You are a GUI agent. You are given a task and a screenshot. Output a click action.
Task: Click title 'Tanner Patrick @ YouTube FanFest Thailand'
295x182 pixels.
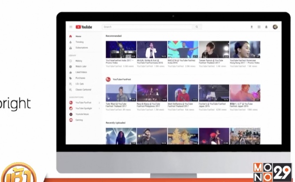coord(211,62)
